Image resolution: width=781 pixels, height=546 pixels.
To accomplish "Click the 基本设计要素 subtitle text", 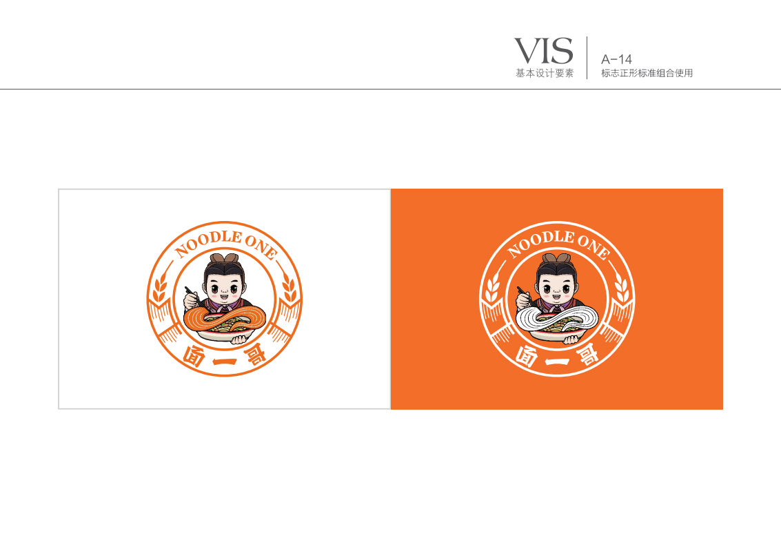I will [x=545, y=73].
